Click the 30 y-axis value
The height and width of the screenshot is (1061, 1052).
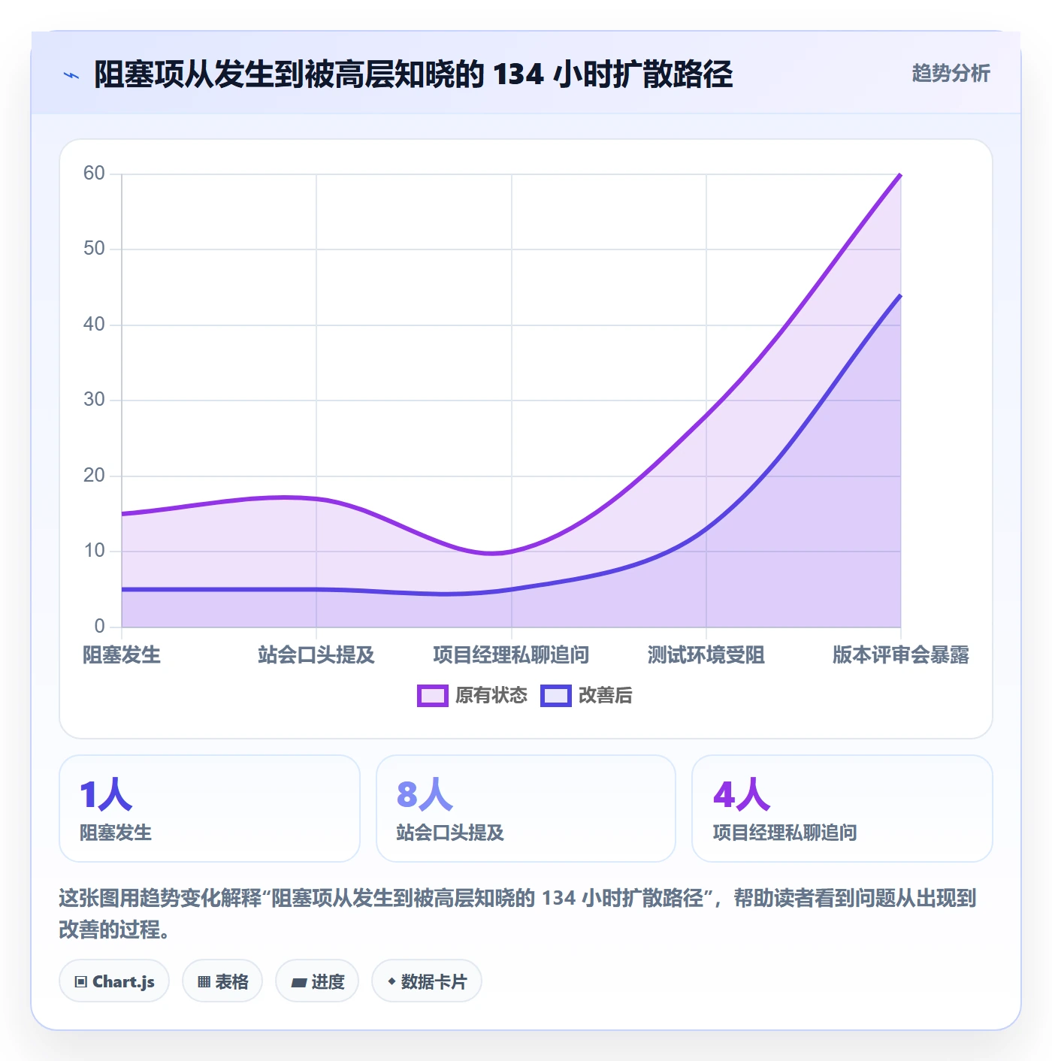point(94,400)
